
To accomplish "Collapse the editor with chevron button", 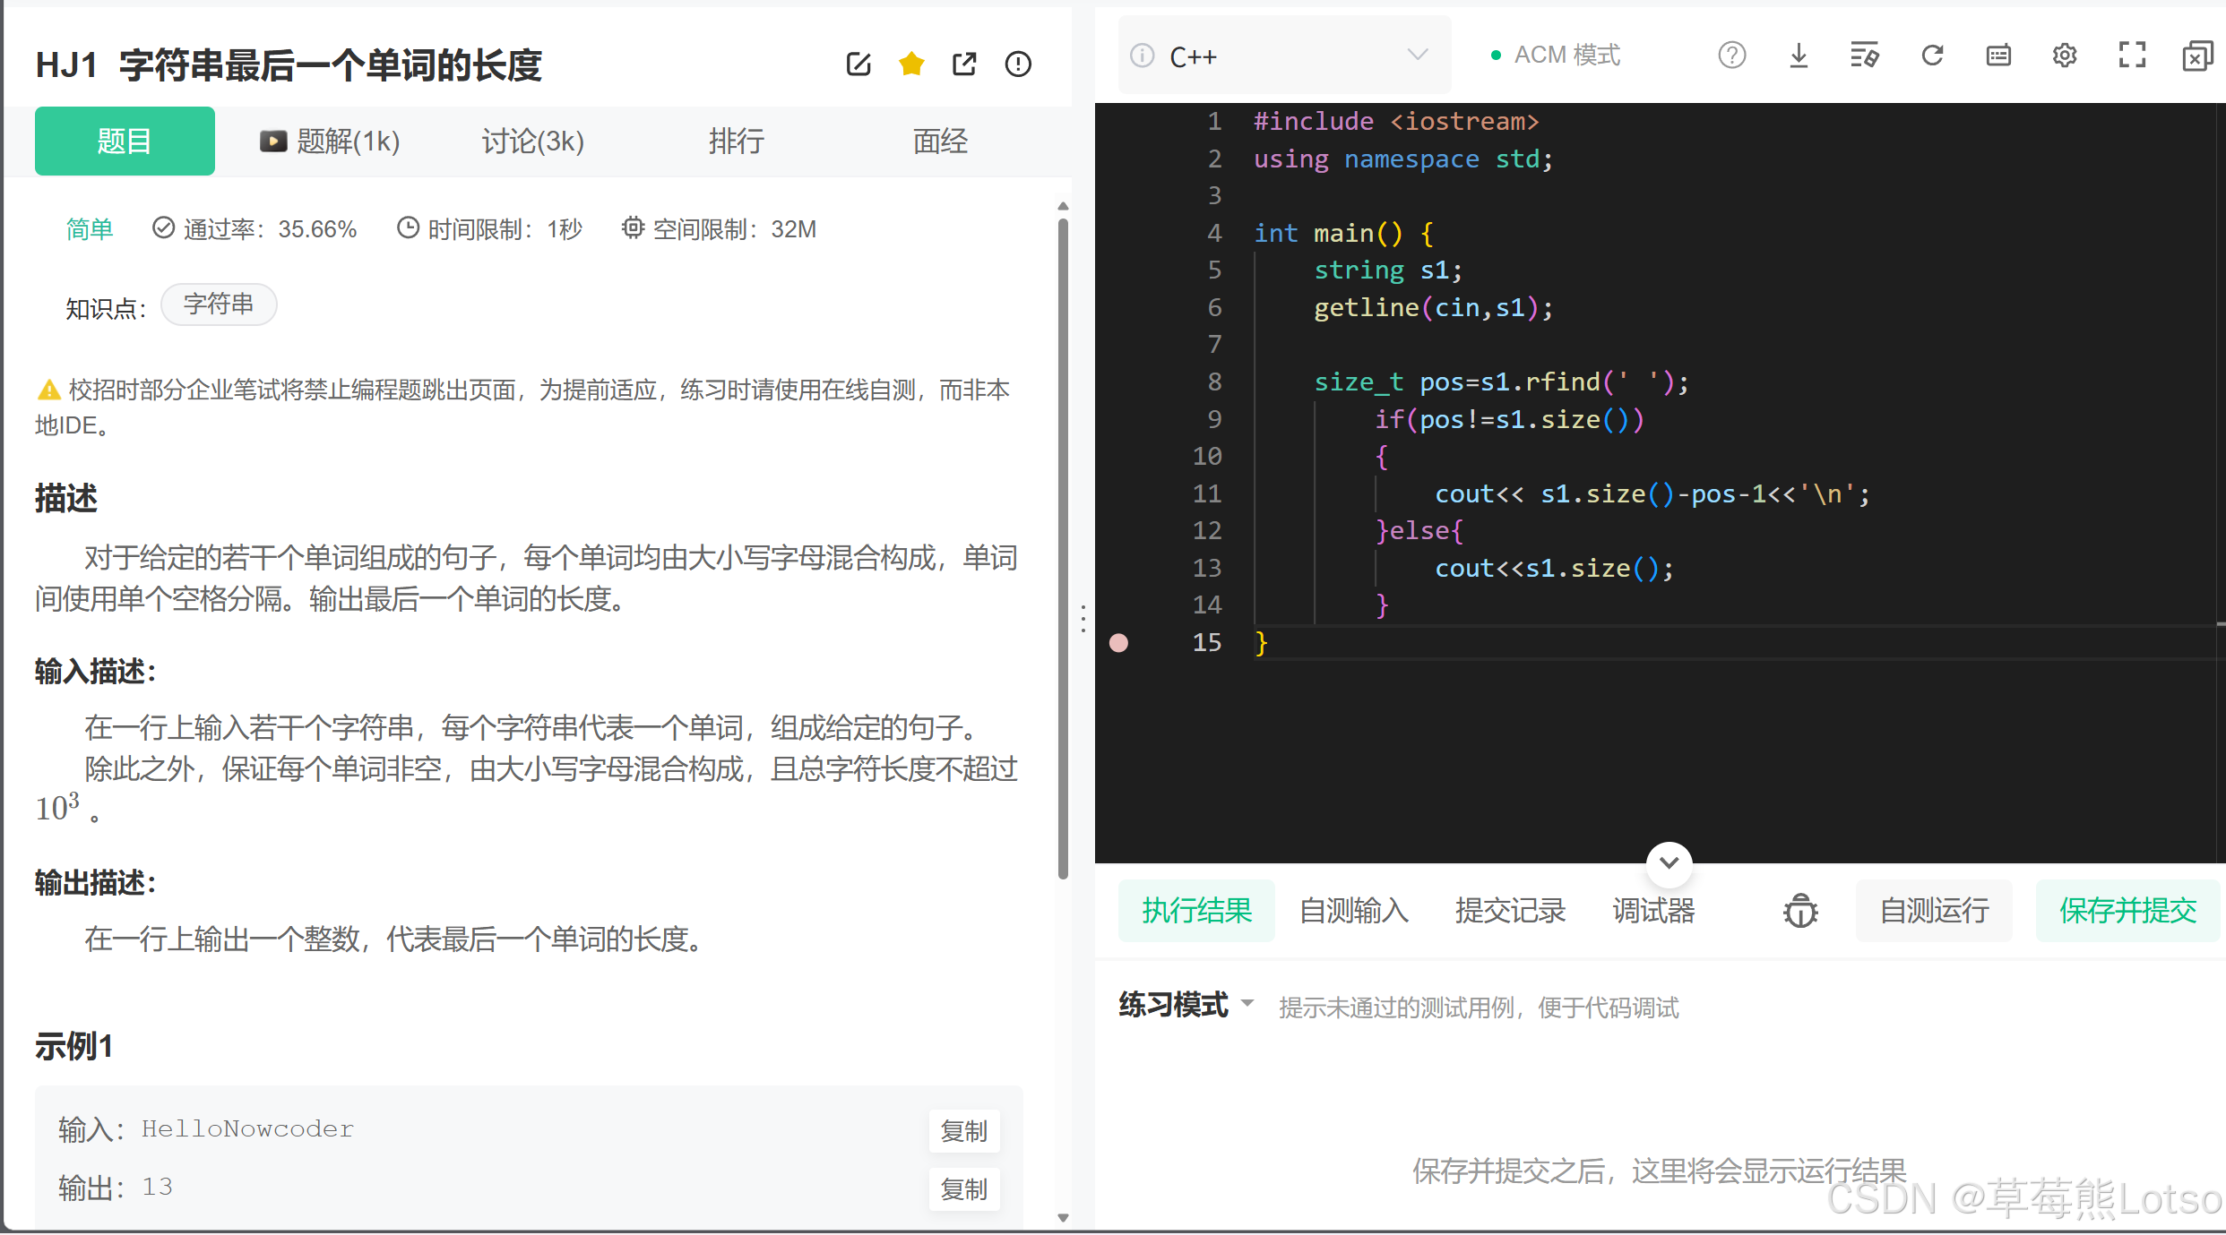I will coord(1669,863).
